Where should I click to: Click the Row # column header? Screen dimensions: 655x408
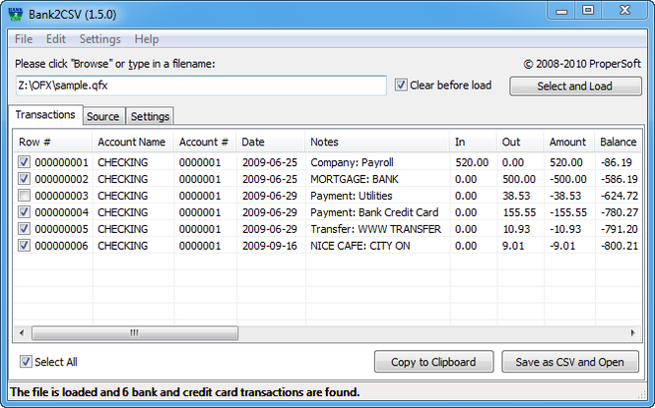point(52,143)
